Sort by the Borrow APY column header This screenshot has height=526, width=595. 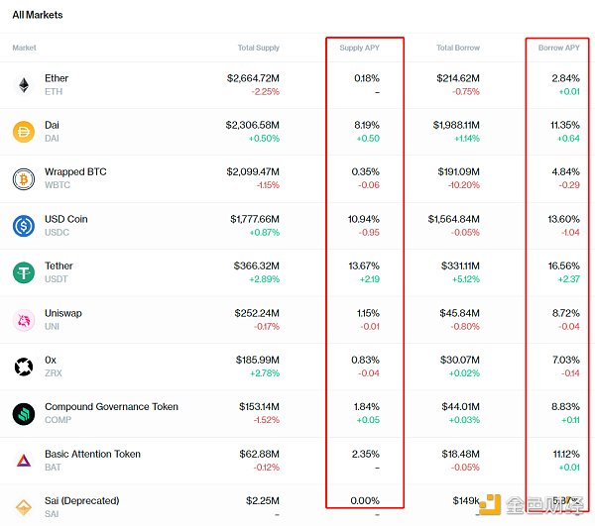click(559, 48)
